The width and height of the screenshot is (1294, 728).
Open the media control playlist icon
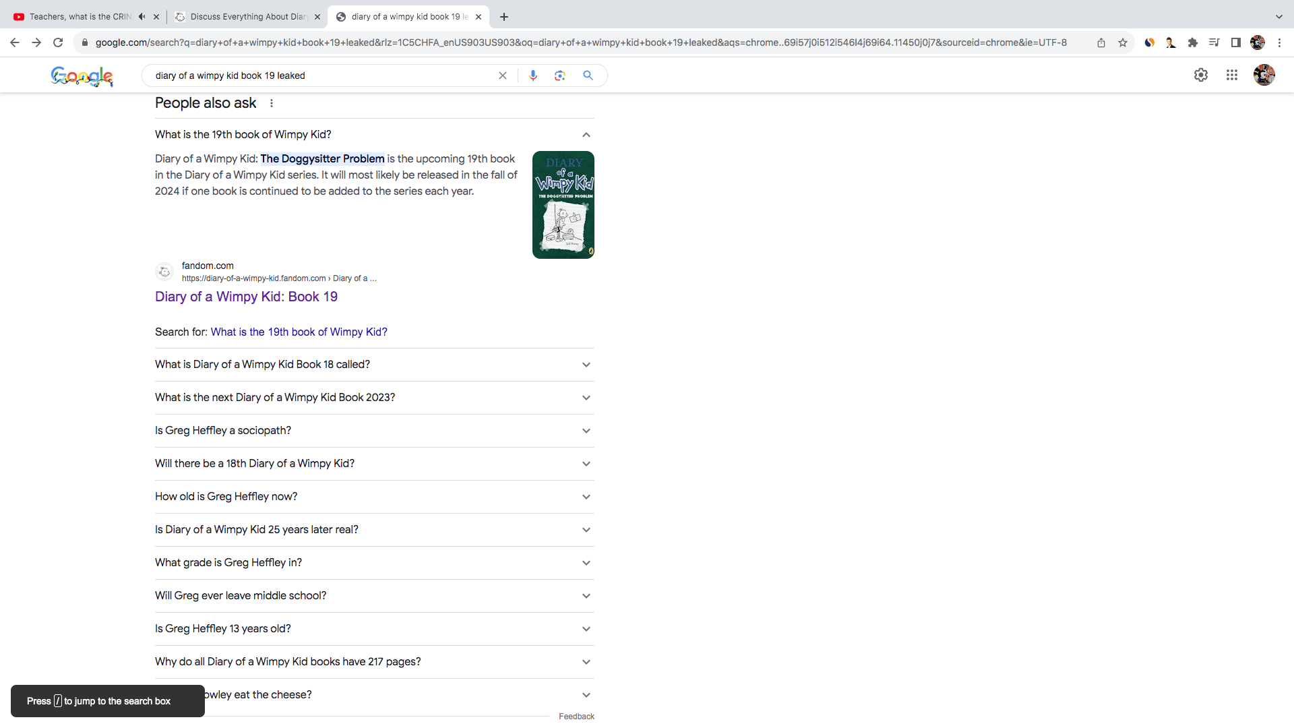point(1214,42)
